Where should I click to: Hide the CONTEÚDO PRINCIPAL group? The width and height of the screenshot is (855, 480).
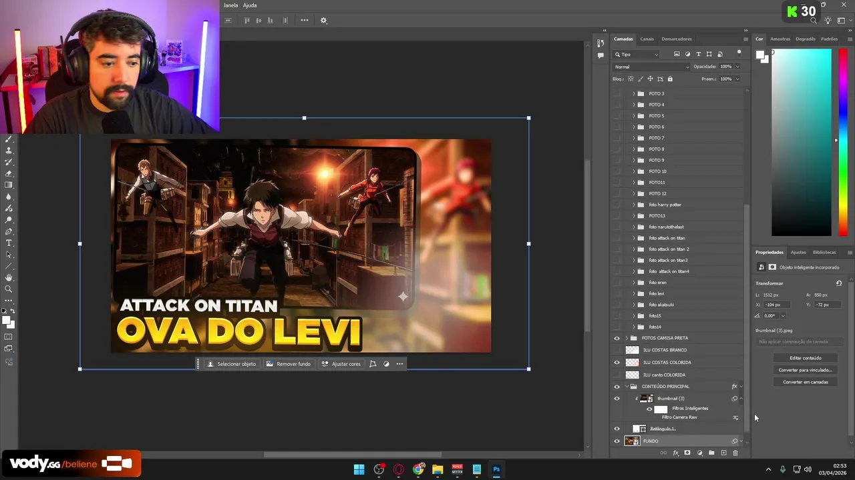pos(617,387)
